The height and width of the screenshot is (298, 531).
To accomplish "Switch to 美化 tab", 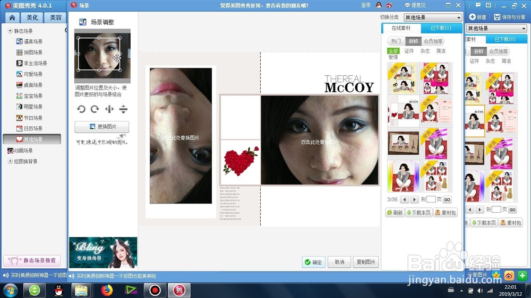I will [x=32, y=17].
